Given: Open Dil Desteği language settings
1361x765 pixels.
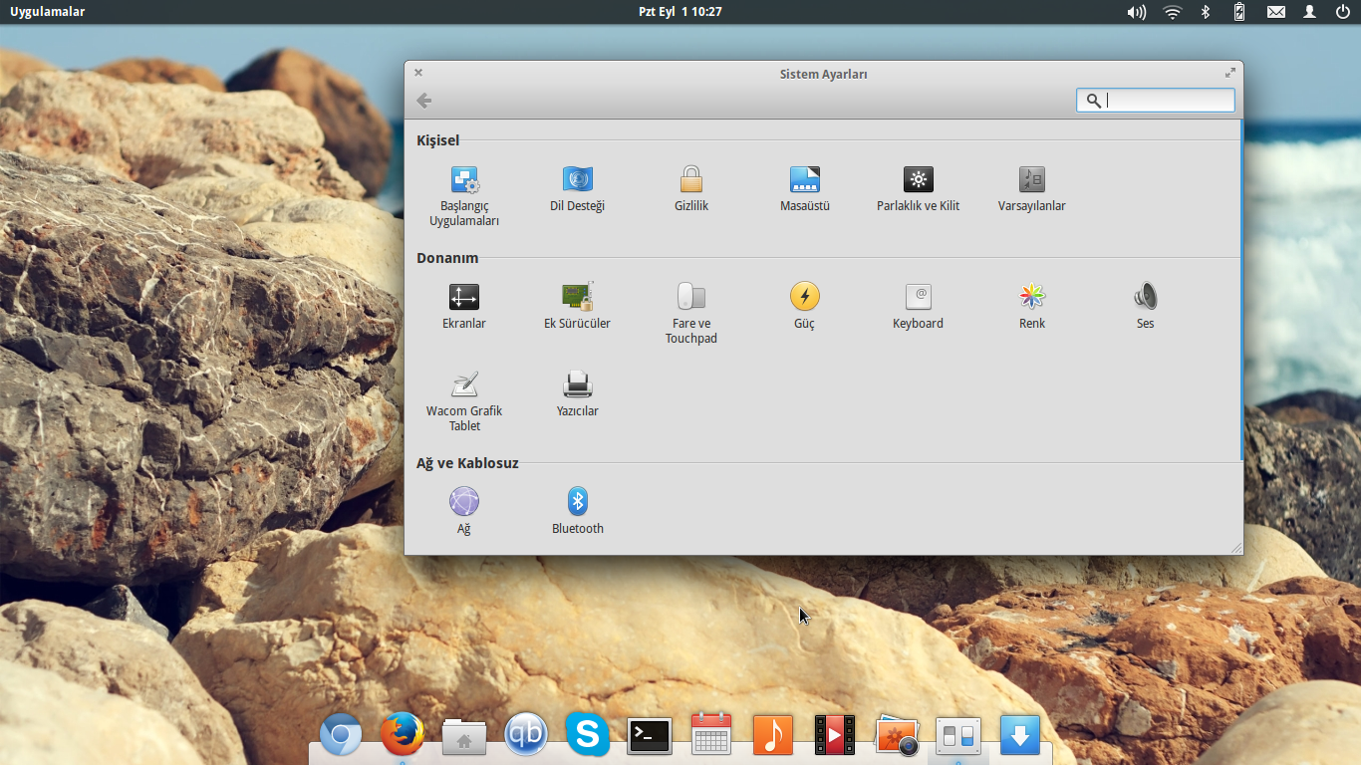Looking at the screenshot, I should [578, 189].
